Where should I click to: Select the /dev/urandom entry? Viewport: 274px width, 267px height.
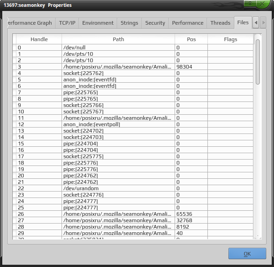81,188
